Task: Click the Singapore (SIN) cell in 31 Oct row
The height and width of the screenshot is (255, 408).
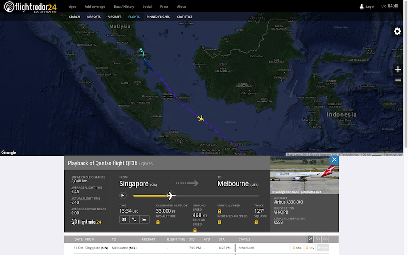Action: point(96,248)
